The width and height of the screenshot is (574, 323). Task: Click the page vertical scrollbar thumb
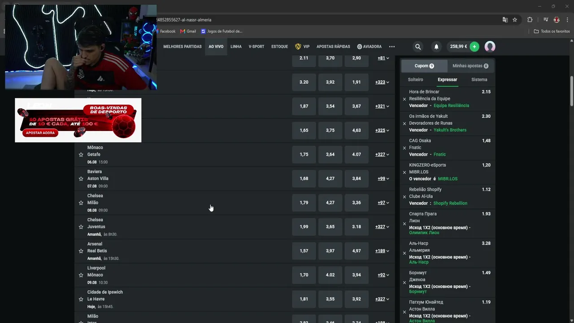point(572,91)
